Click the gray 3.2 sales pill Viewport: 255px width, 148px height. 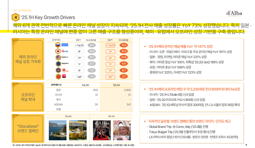(92, 63)
